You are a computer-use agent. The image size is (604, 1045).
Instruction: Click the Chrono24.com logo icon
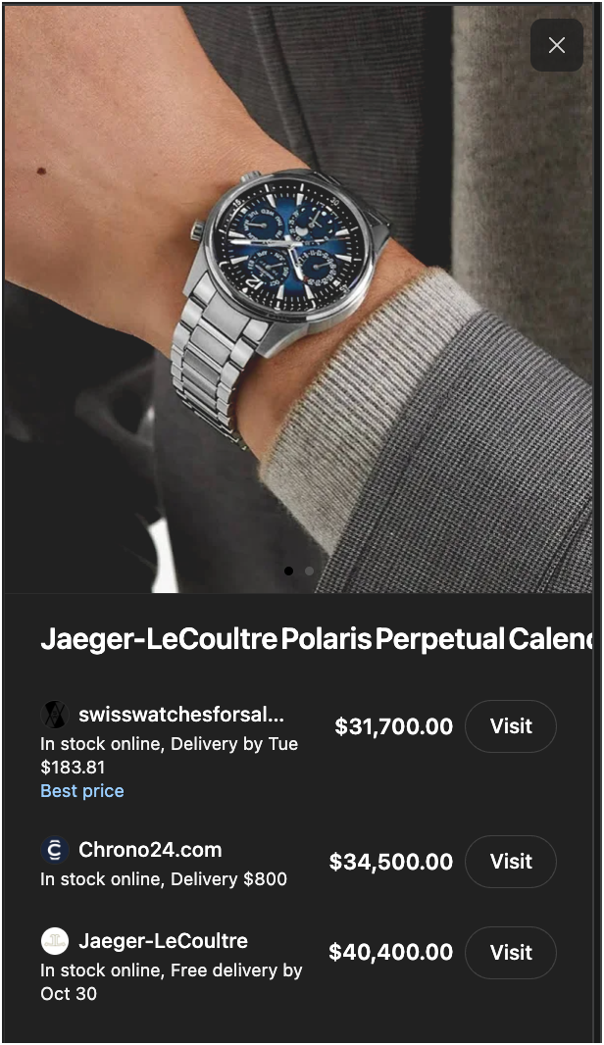pyautogui.click(x=55, y=850)
